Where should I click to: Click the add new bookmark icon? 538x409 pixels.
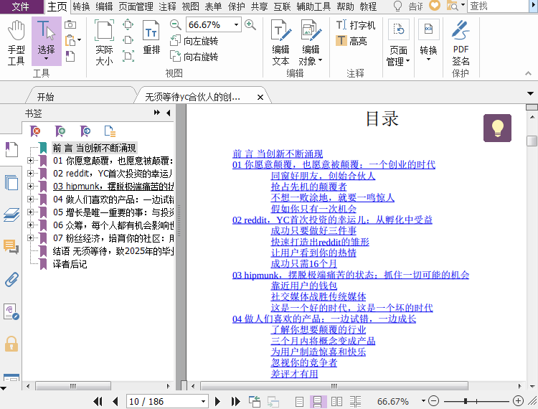(60, 131)
